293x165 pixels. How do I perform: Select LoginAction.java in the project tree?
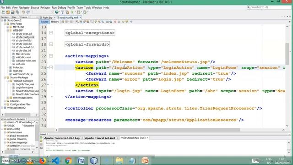(25, 84)
